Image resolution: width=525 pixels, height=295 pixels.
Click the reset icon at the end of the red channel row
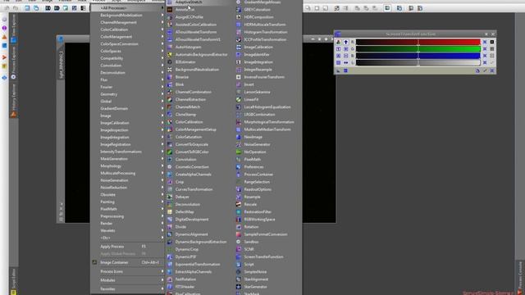tap(485, 42)
